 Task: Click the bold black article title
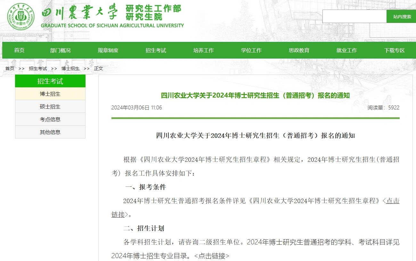[255, 136]
